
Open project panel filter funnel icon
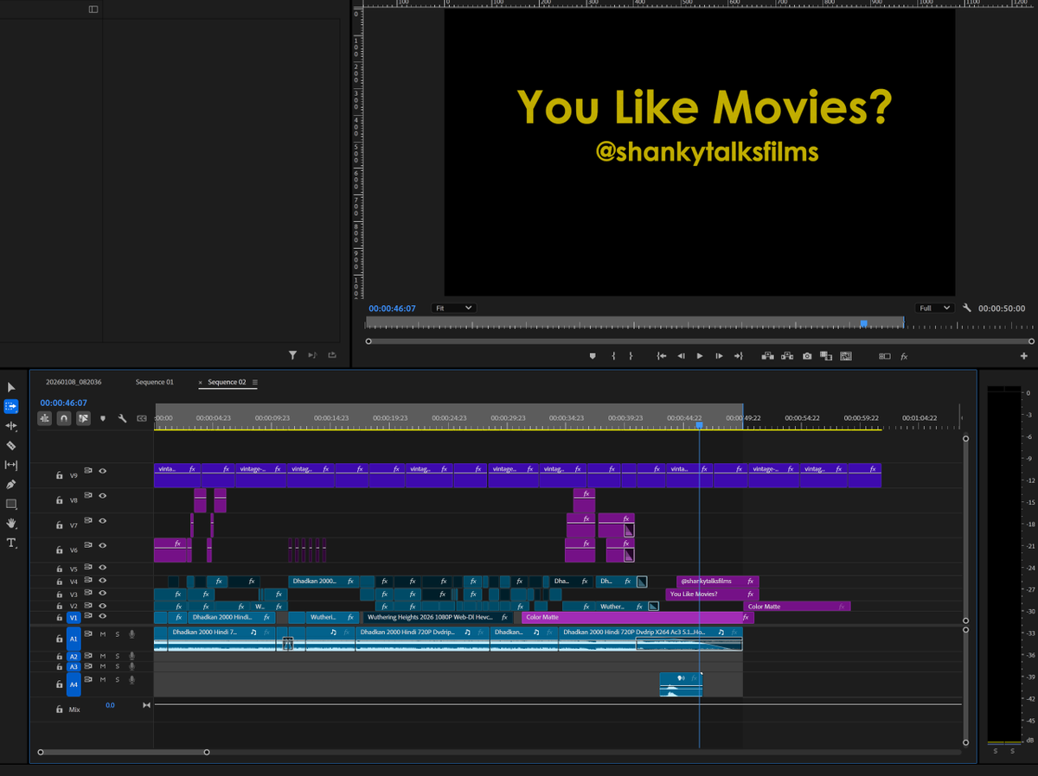[x=292, y=354]
